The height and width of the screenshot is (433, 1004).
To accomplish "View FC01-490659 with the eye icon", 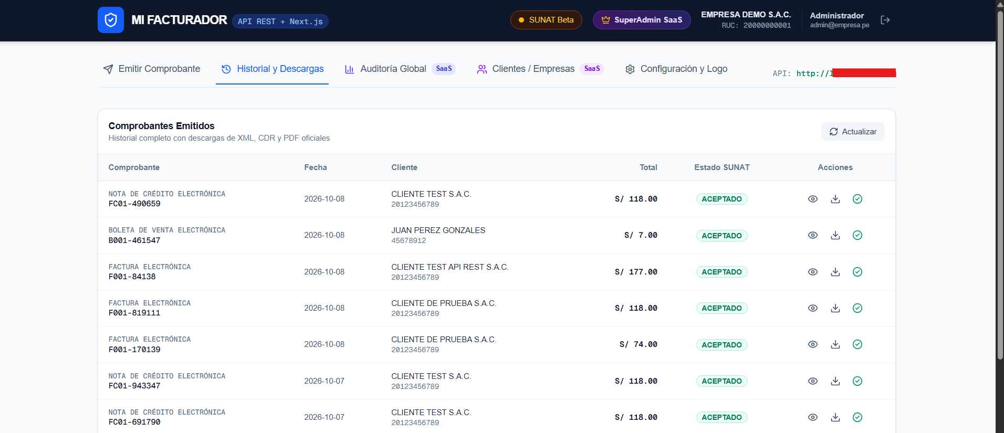I will point(813,199).
